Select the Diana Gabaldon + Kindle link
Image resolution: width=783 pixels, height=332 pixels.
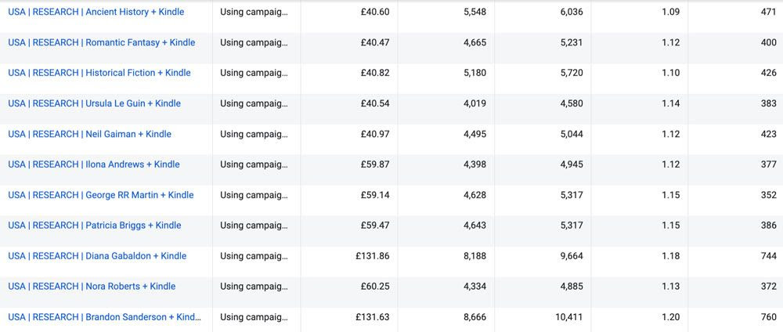[x=97, y=256]
